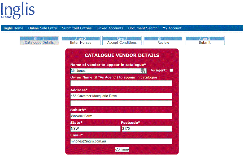Click the State field containing NSW
This screenshot has width=244, height=159.
click(95, 129)
